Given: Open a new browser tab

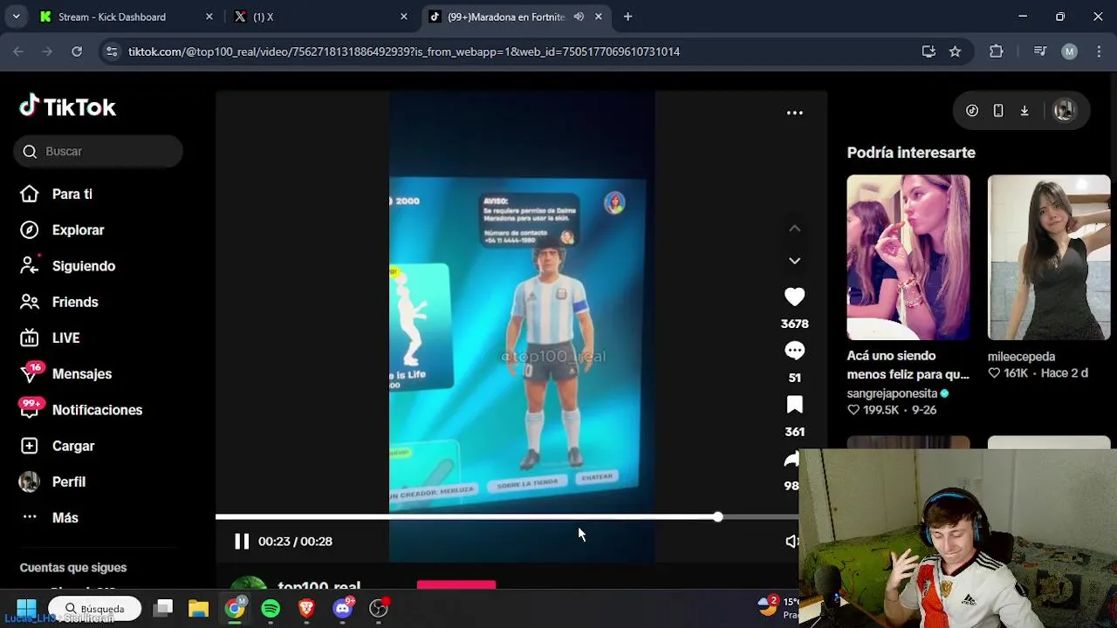Looking at the screenshot, I should pos(627,17).
